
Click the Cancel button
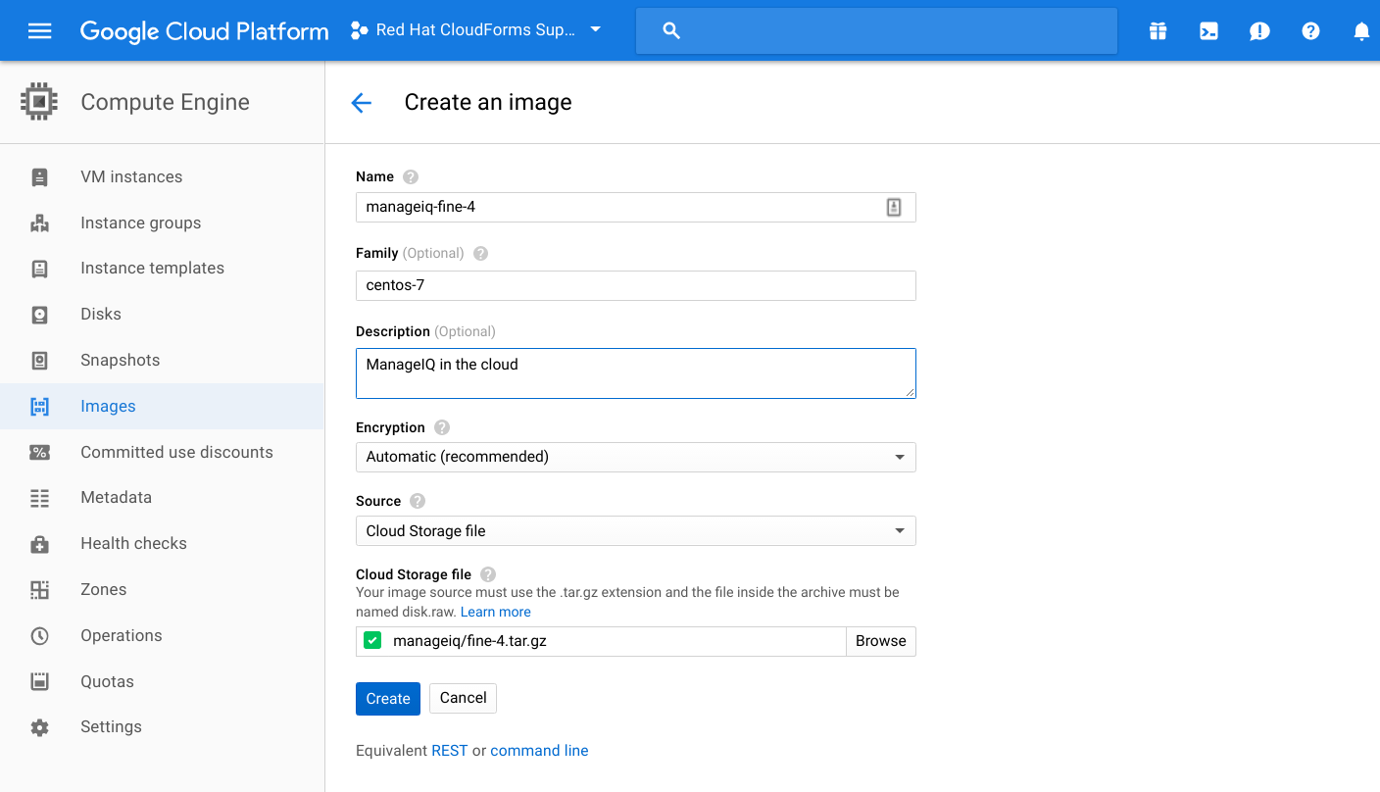[x=463, y=698]
